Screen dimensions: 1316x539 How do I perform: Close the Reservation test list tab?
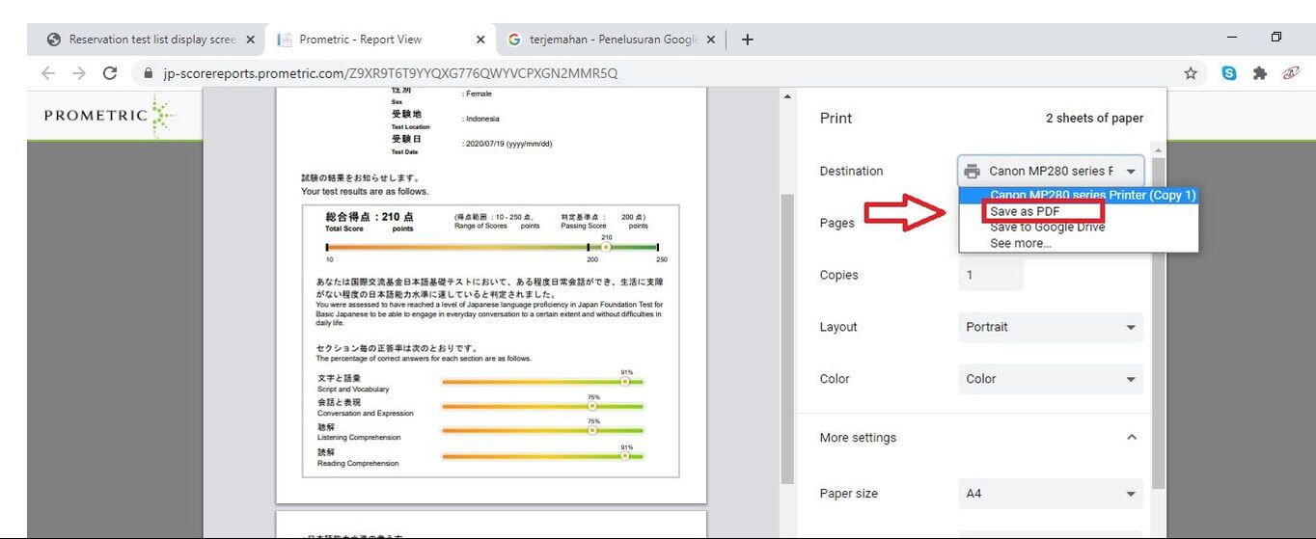coord(251,40)
